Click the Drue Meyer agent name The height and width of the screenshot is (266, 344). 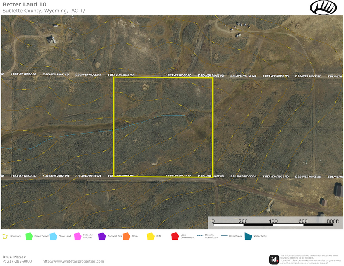pos(14,257)
